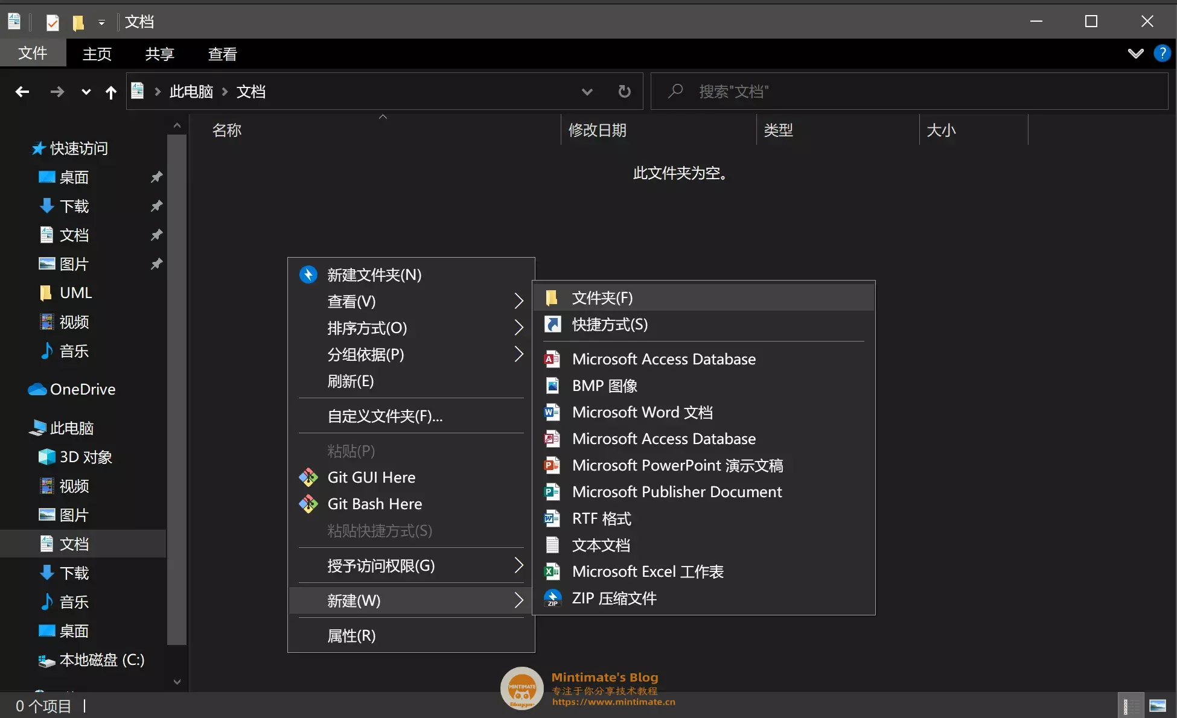Viewport: 1177px width, 718px height.
Task: Expand 新建(W) submenu arrow
Action: [518, 601]
